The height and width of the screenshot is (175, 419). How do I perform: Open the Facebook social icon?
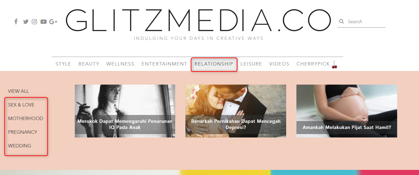point(16,21)
